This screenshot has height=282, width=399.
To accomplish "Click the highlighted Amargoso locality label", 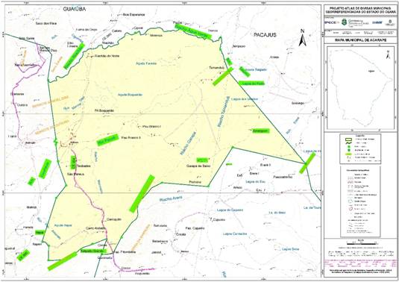I will pyautogui.click(x=260, y=131).
